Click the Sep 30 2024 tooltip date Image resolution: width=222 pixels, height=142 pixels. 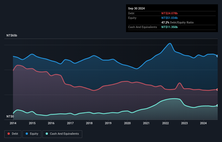(x=136, y=8)
